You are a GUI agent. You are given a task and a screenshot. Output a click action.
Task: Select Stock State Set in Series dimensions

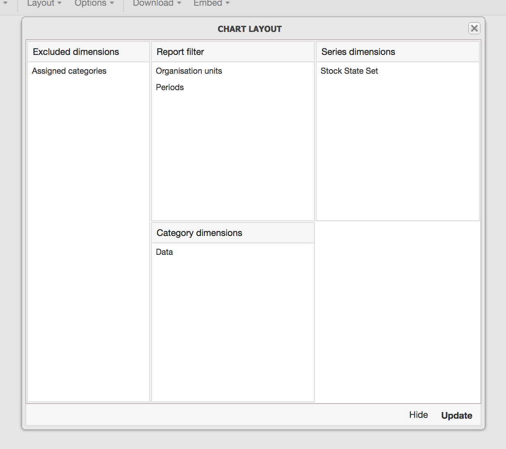(x=349, y=71)
